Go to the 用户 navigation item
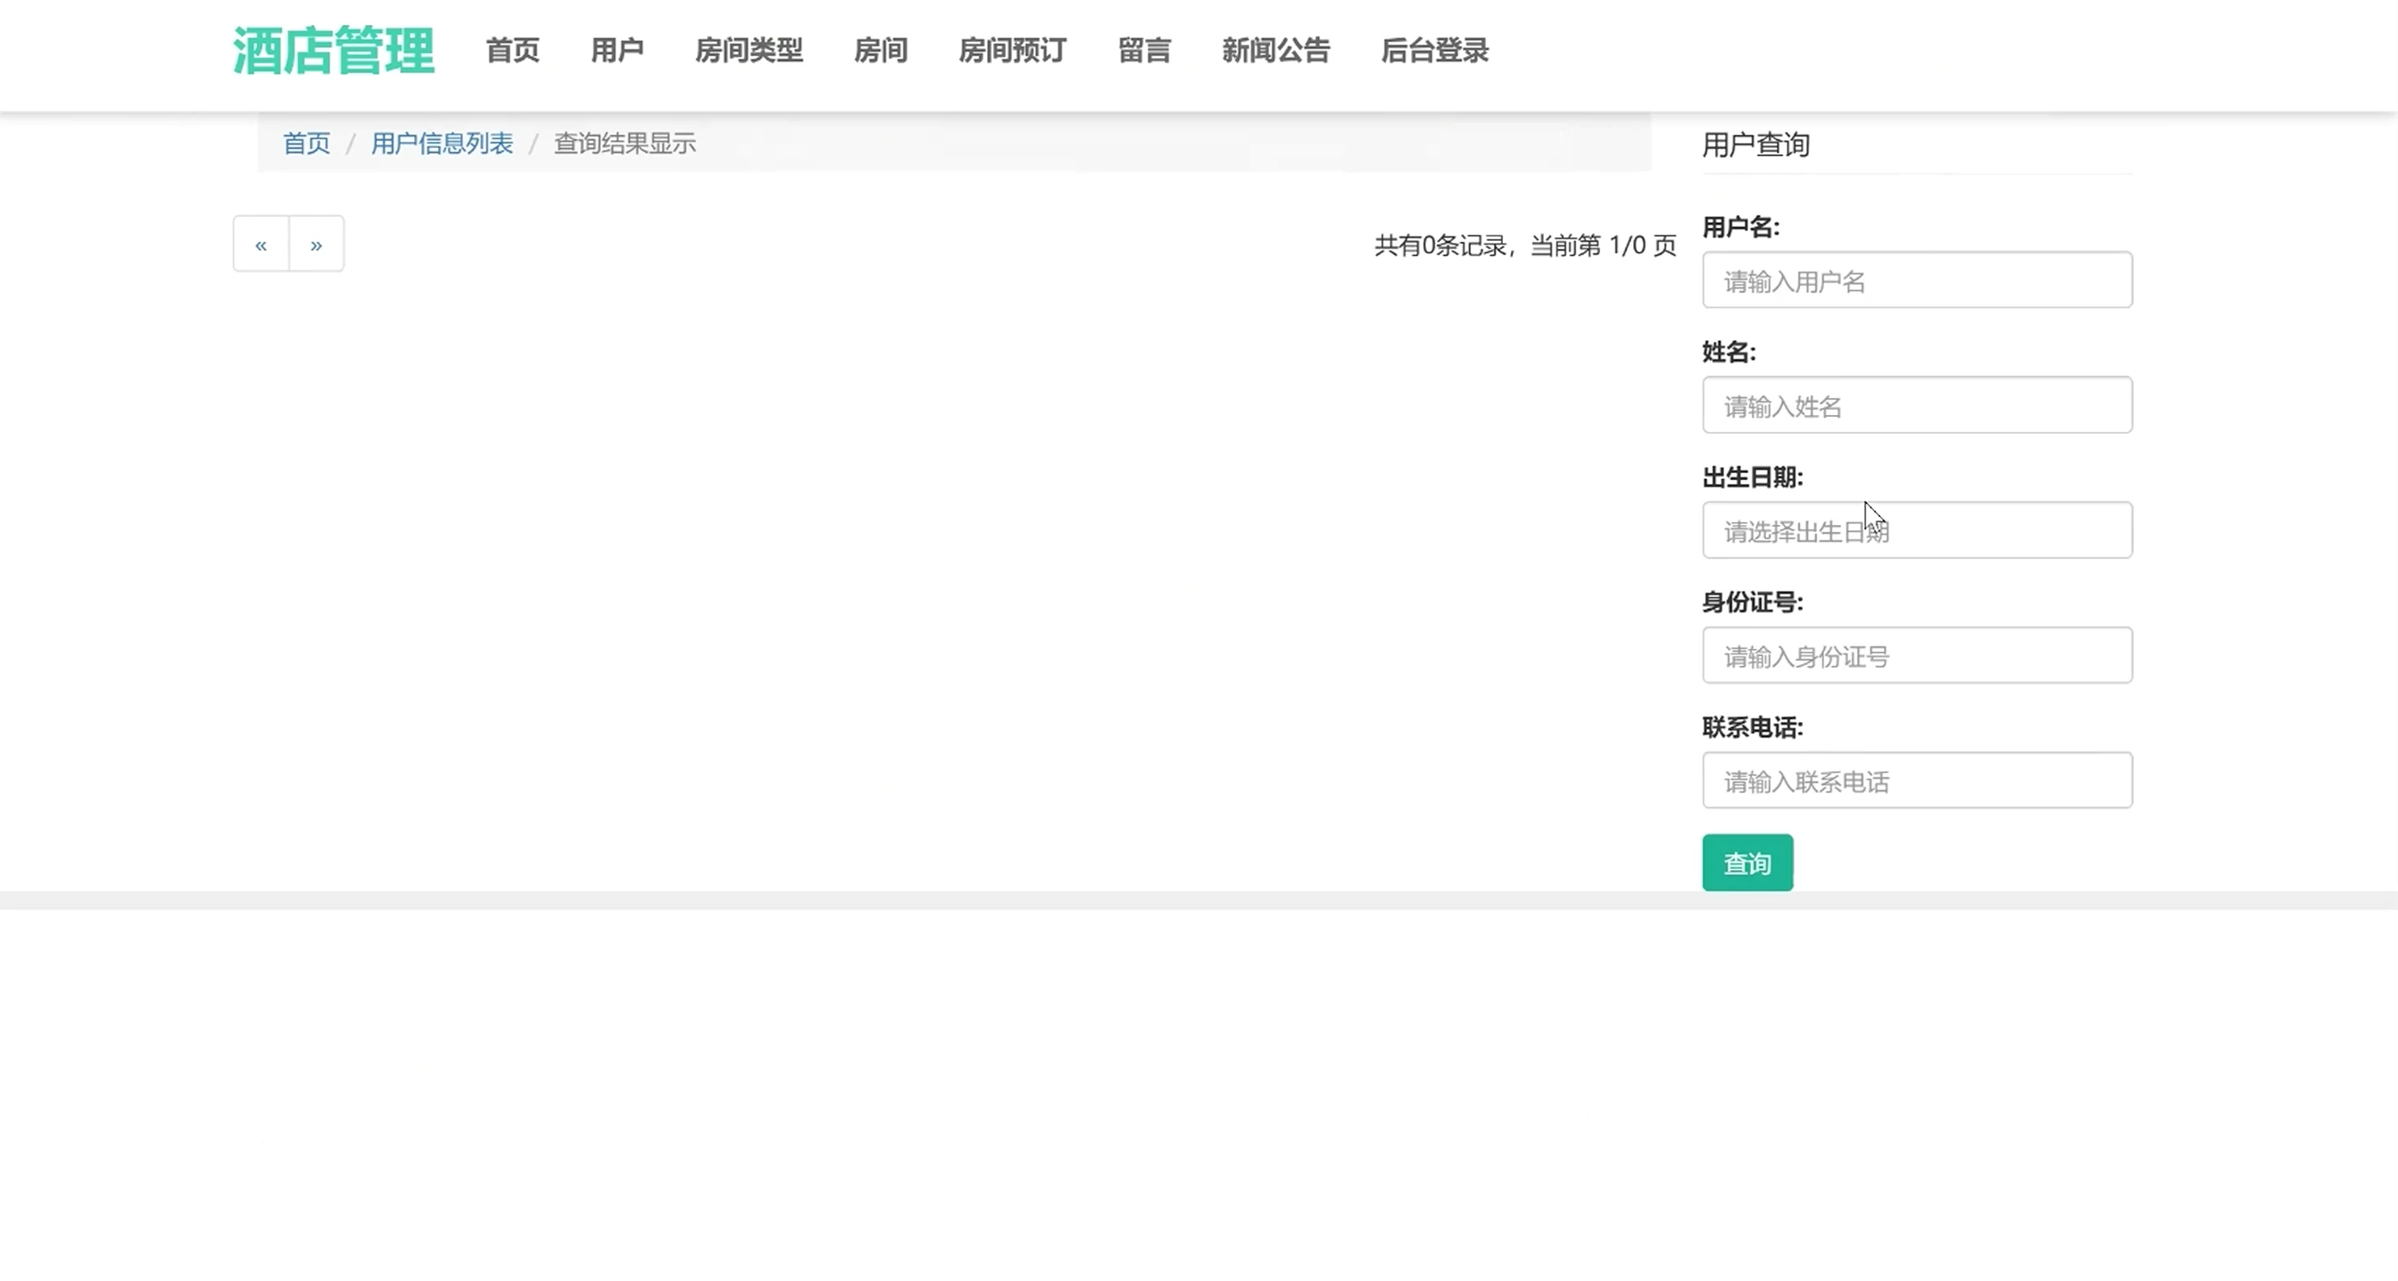The image size is (2398, 1281). (x=617, y=50)
